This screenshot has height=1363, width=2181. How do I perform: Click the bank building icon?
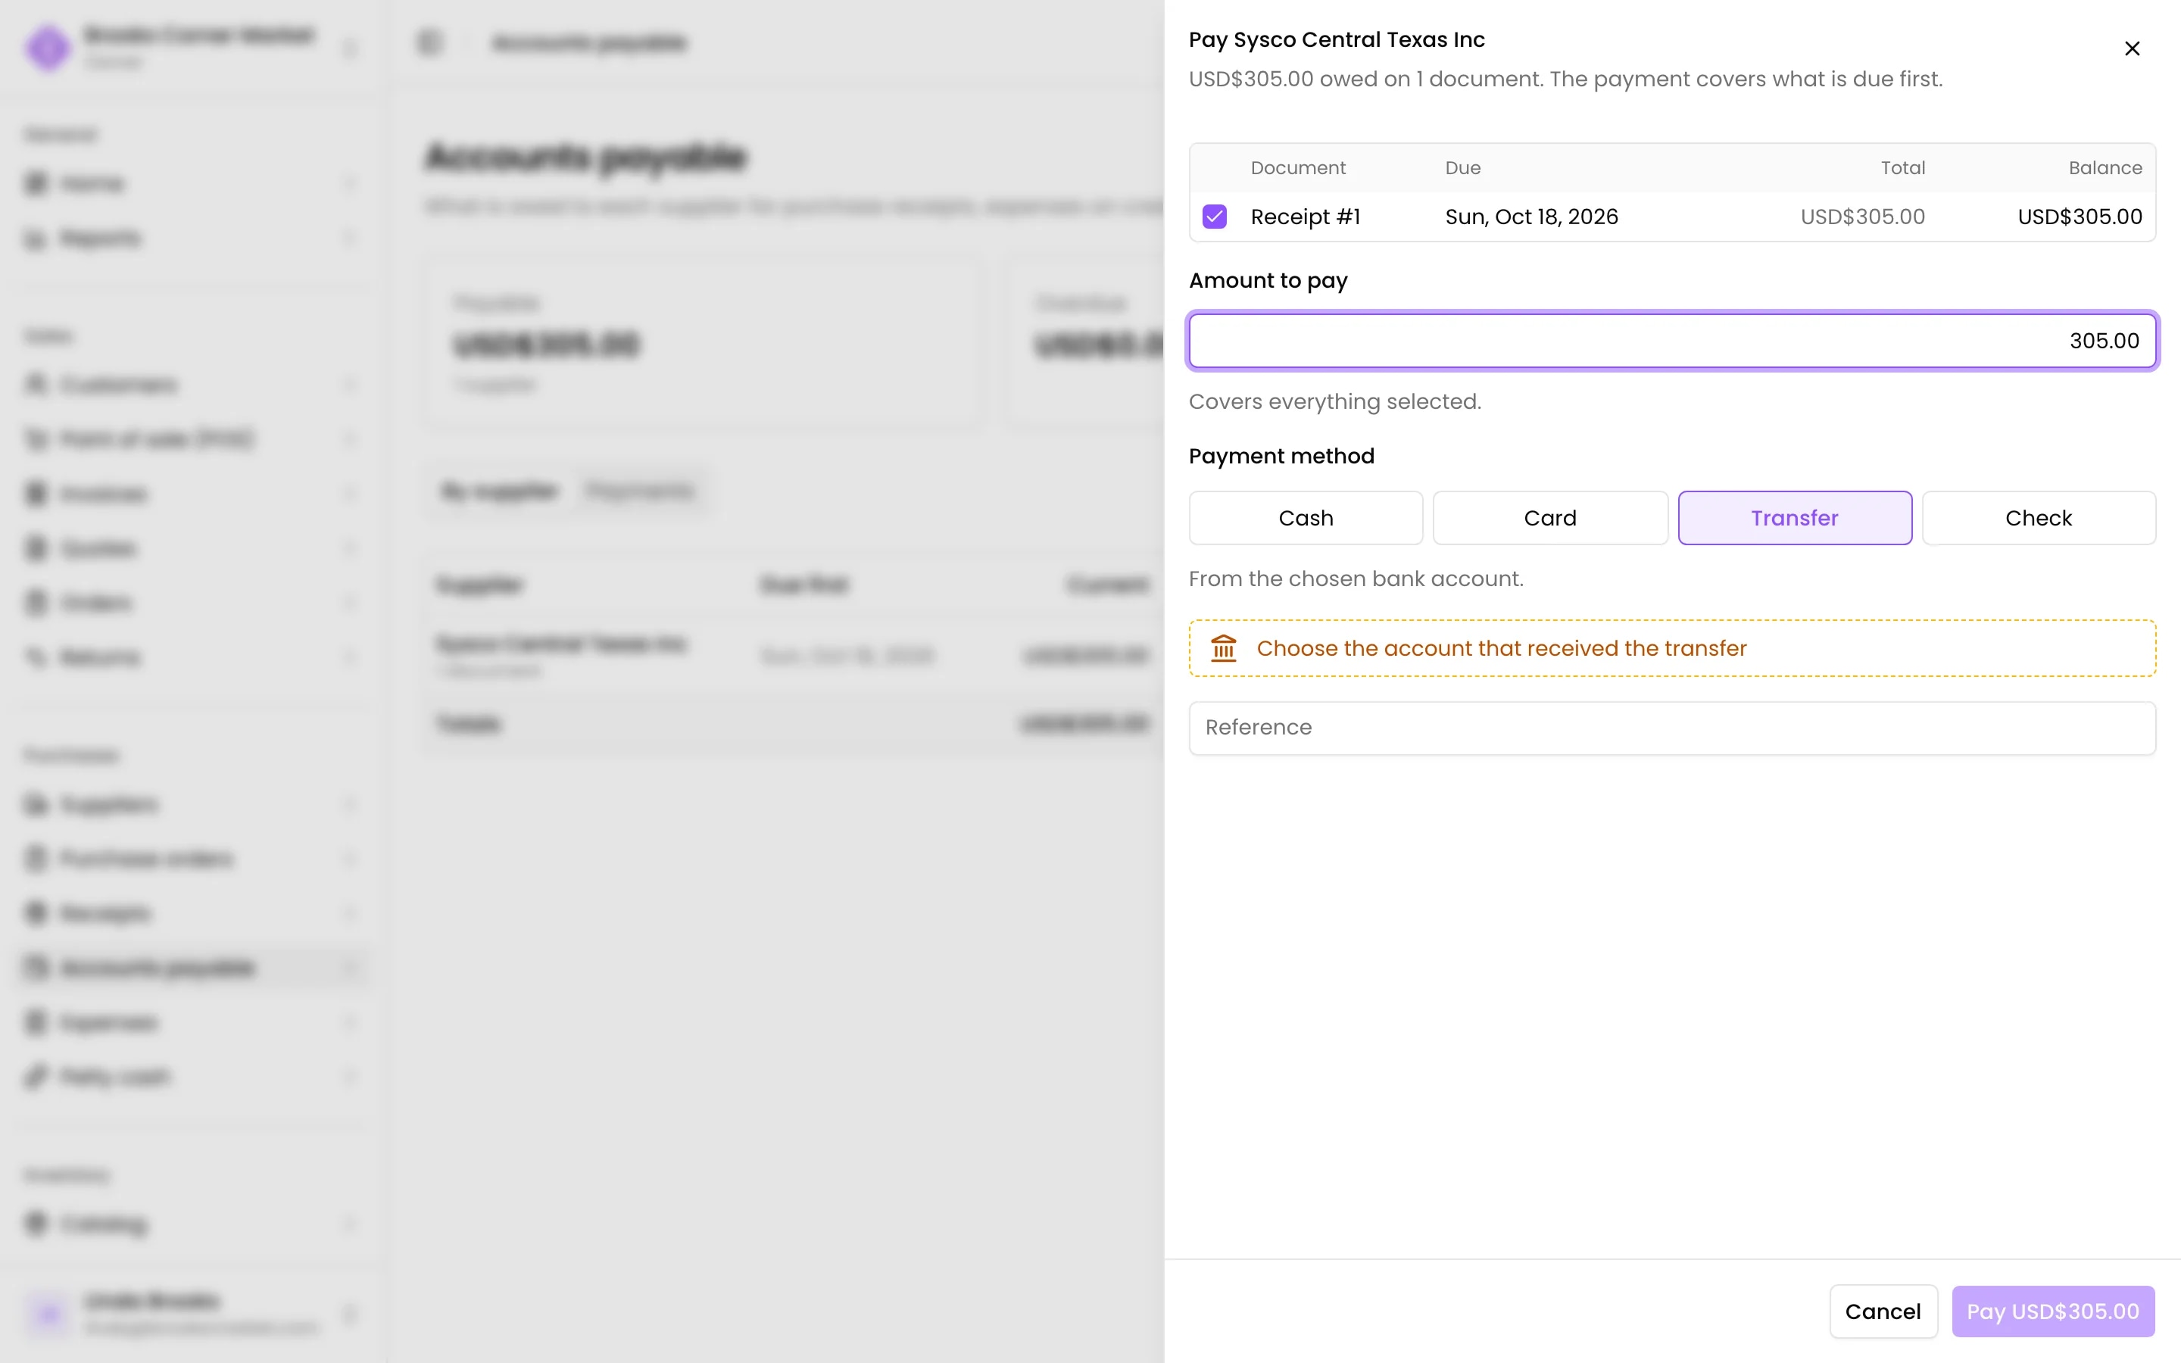click(x=1223, y=648)
